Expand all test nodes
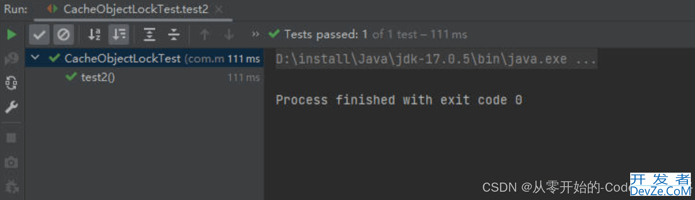 pos(150,34)
